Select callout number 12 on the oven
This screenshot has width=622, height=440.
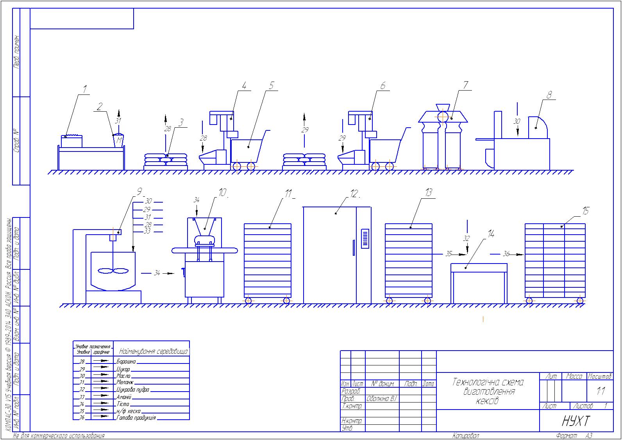354,193
